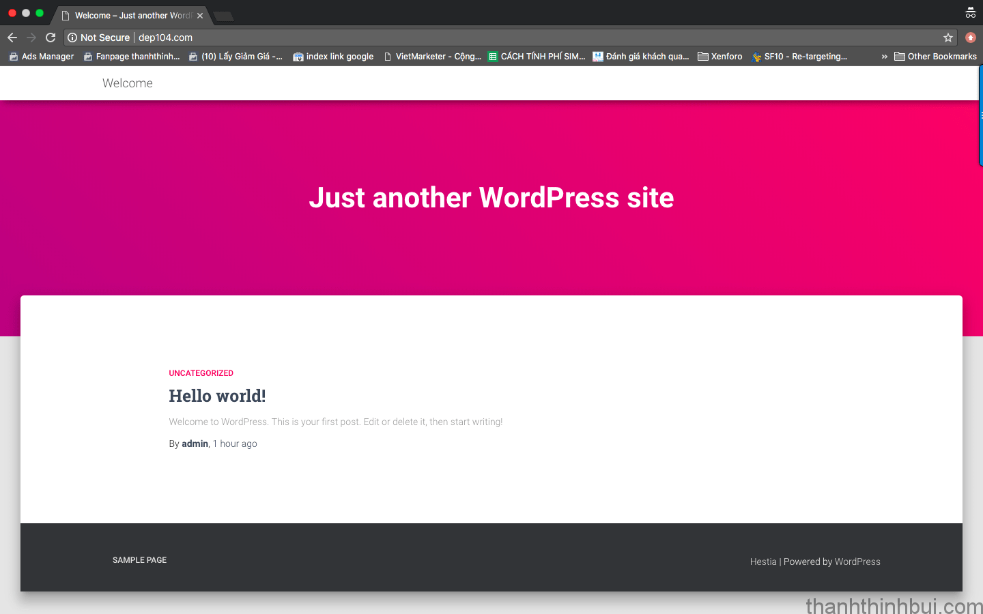
Task: Open a new tab next to Welcome
Action: coord(224,16)
